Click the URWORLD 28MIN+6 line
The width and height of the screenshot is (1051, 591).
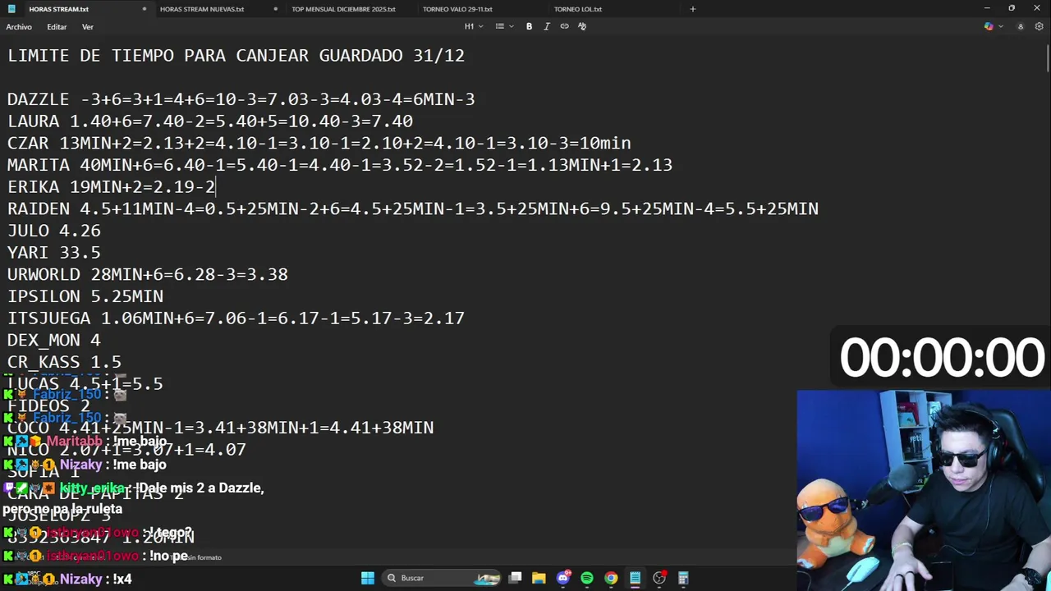148,274
